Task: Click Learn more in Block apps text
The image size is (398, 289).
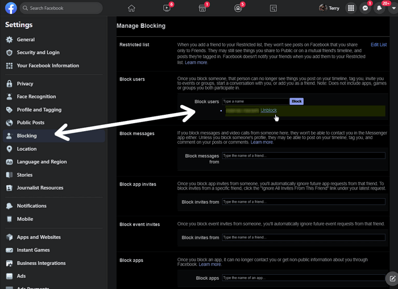Action: 210,264
